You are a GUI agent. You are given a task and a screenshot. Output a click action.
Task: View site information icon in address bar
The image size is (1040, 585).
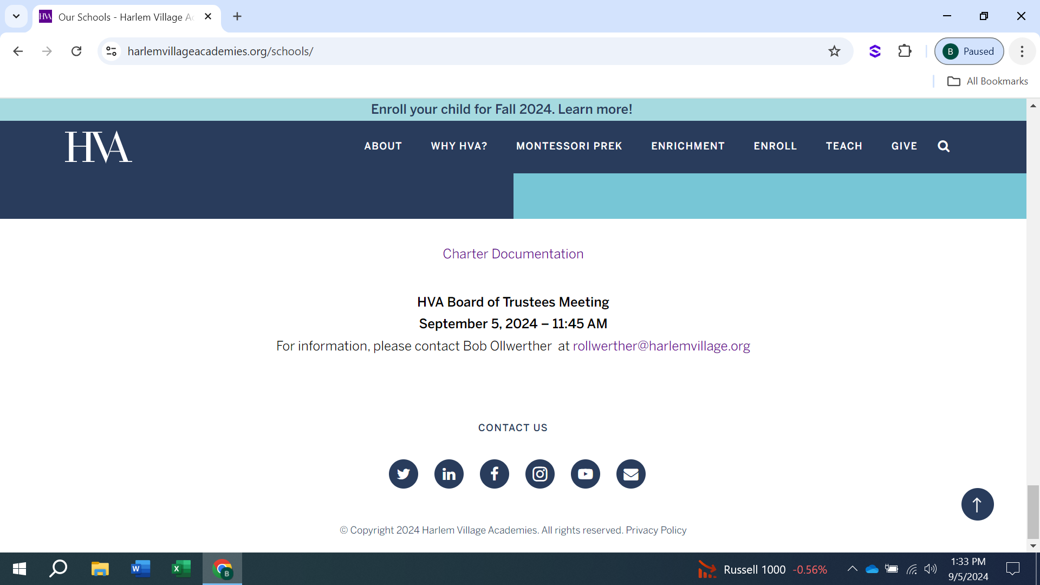click(111, 51)
